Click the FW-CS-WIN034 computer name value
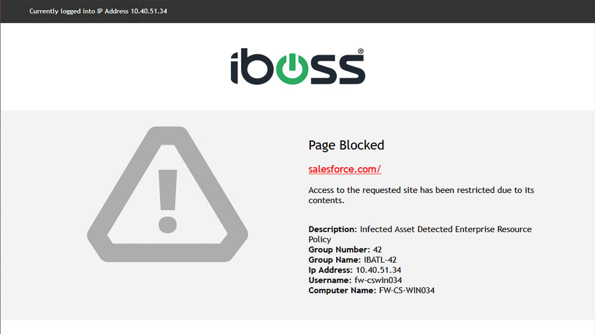The width and height of the screenshot is (595, 334). [407, 290]
